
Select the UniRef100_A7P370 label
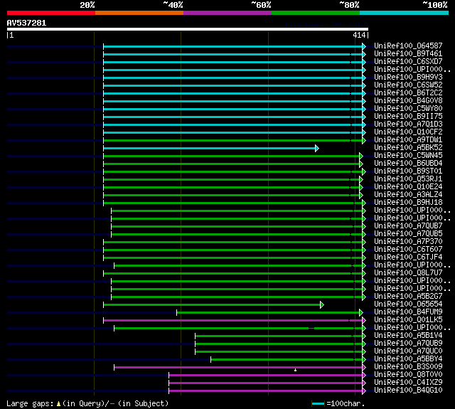tap(408, 242)
